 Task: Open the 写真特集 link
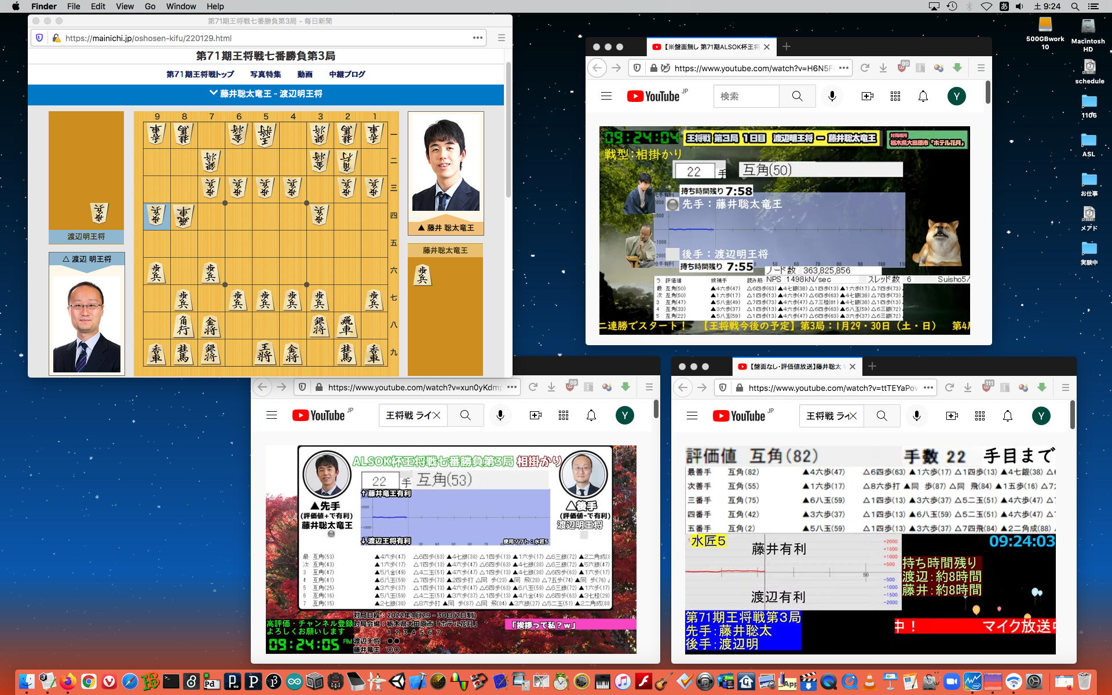coord(265,74)
